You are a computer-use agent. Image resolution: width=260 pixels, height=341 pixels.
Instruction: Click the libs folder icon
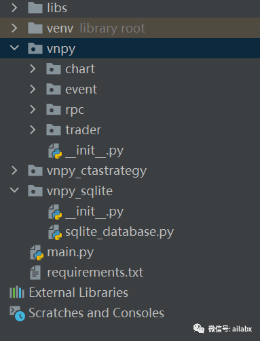coord(35,7)
